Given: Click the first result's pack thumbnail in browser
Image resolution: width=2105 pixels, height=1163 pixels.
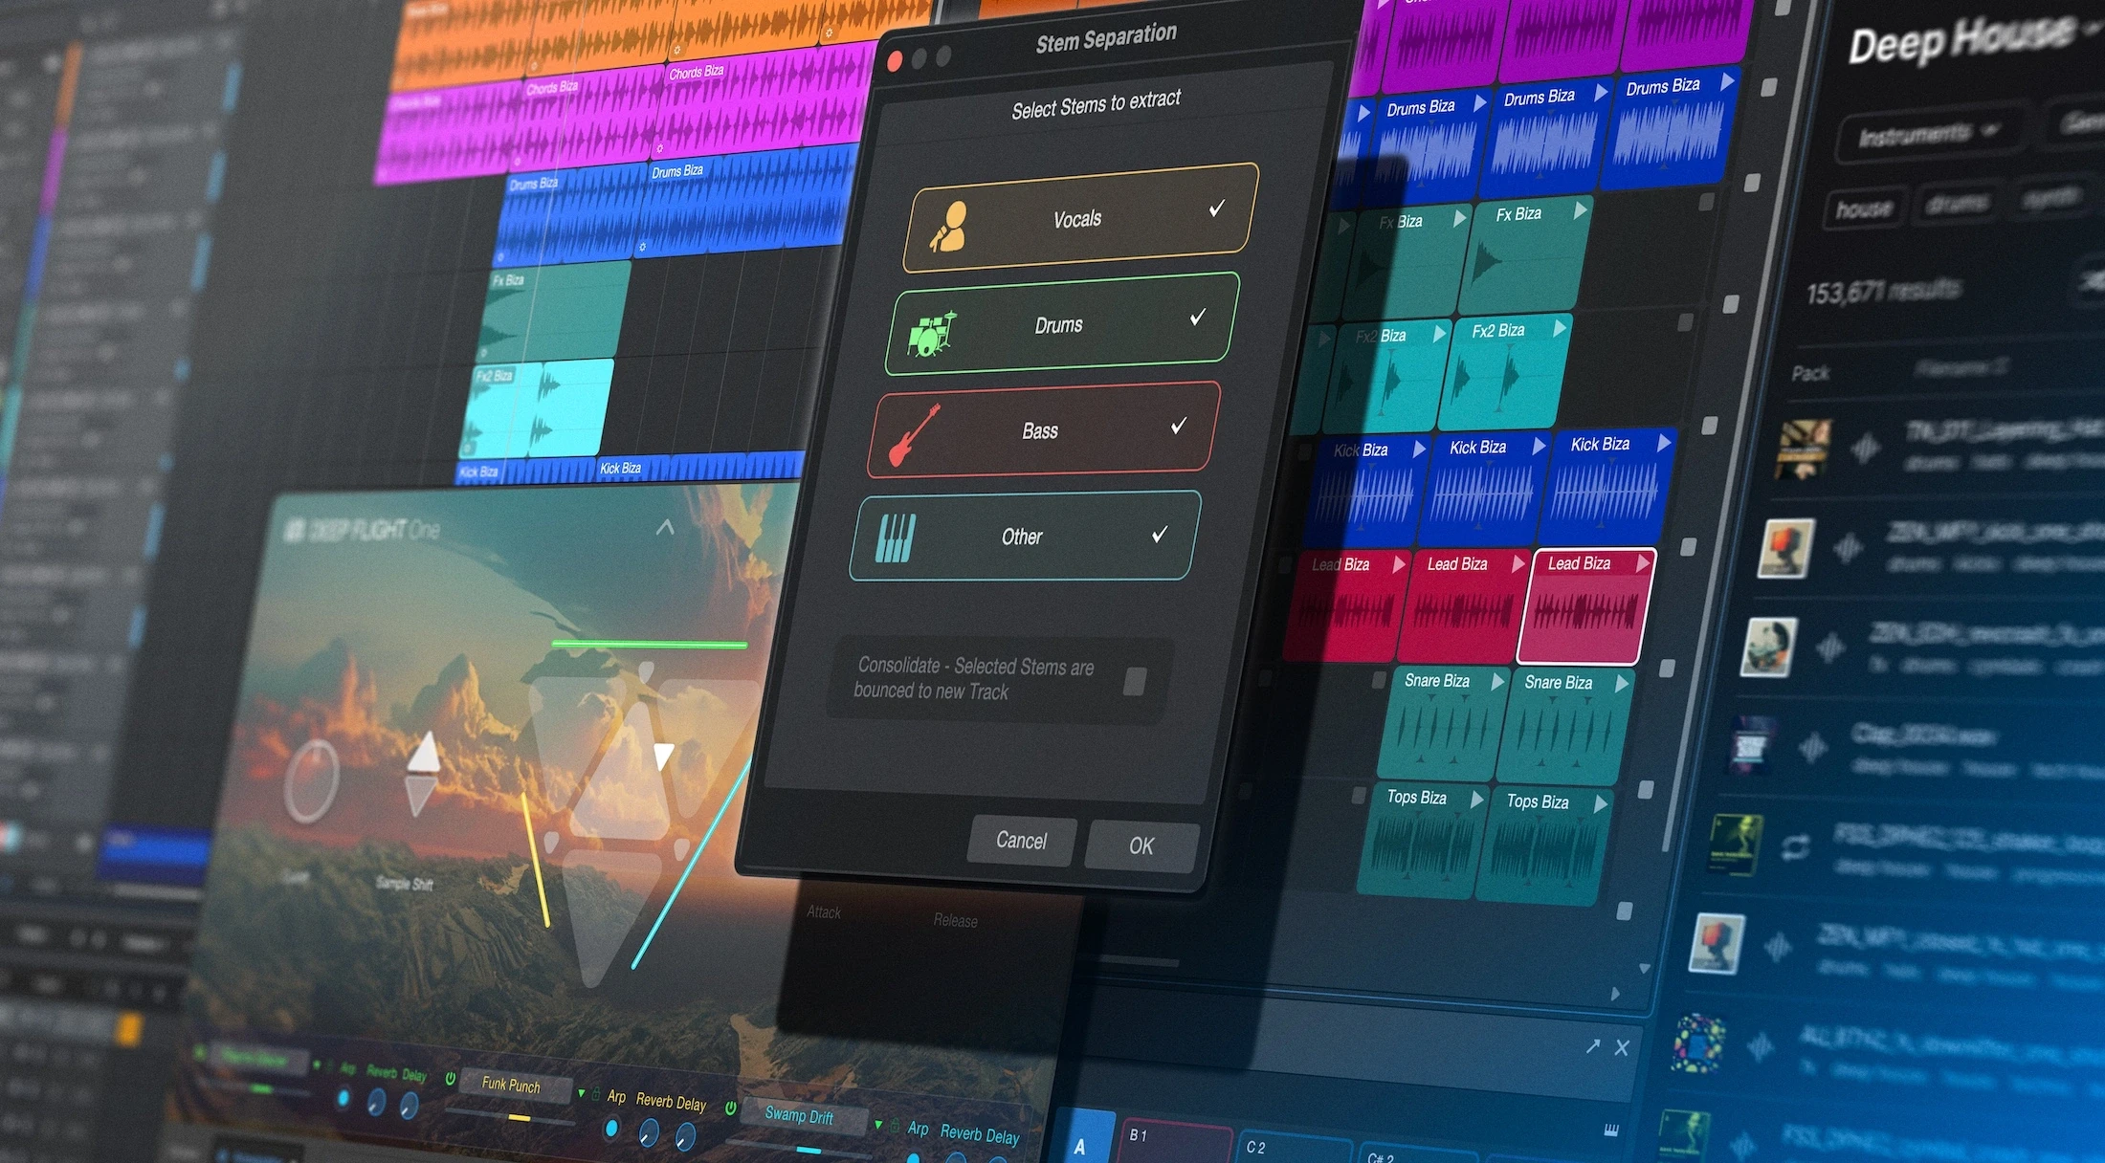Looking at the screenshot, I should click(1803, 450).
